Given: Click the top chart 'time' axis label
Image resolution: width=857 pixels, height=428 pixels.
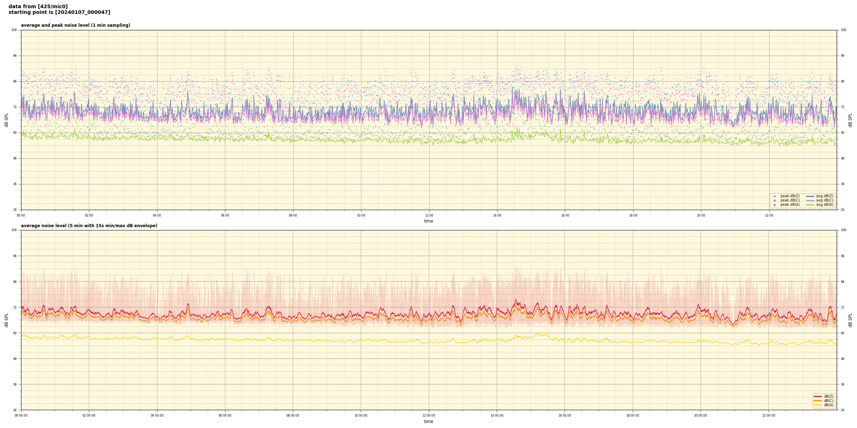Looking at the screenshot, I should (428, 221).
